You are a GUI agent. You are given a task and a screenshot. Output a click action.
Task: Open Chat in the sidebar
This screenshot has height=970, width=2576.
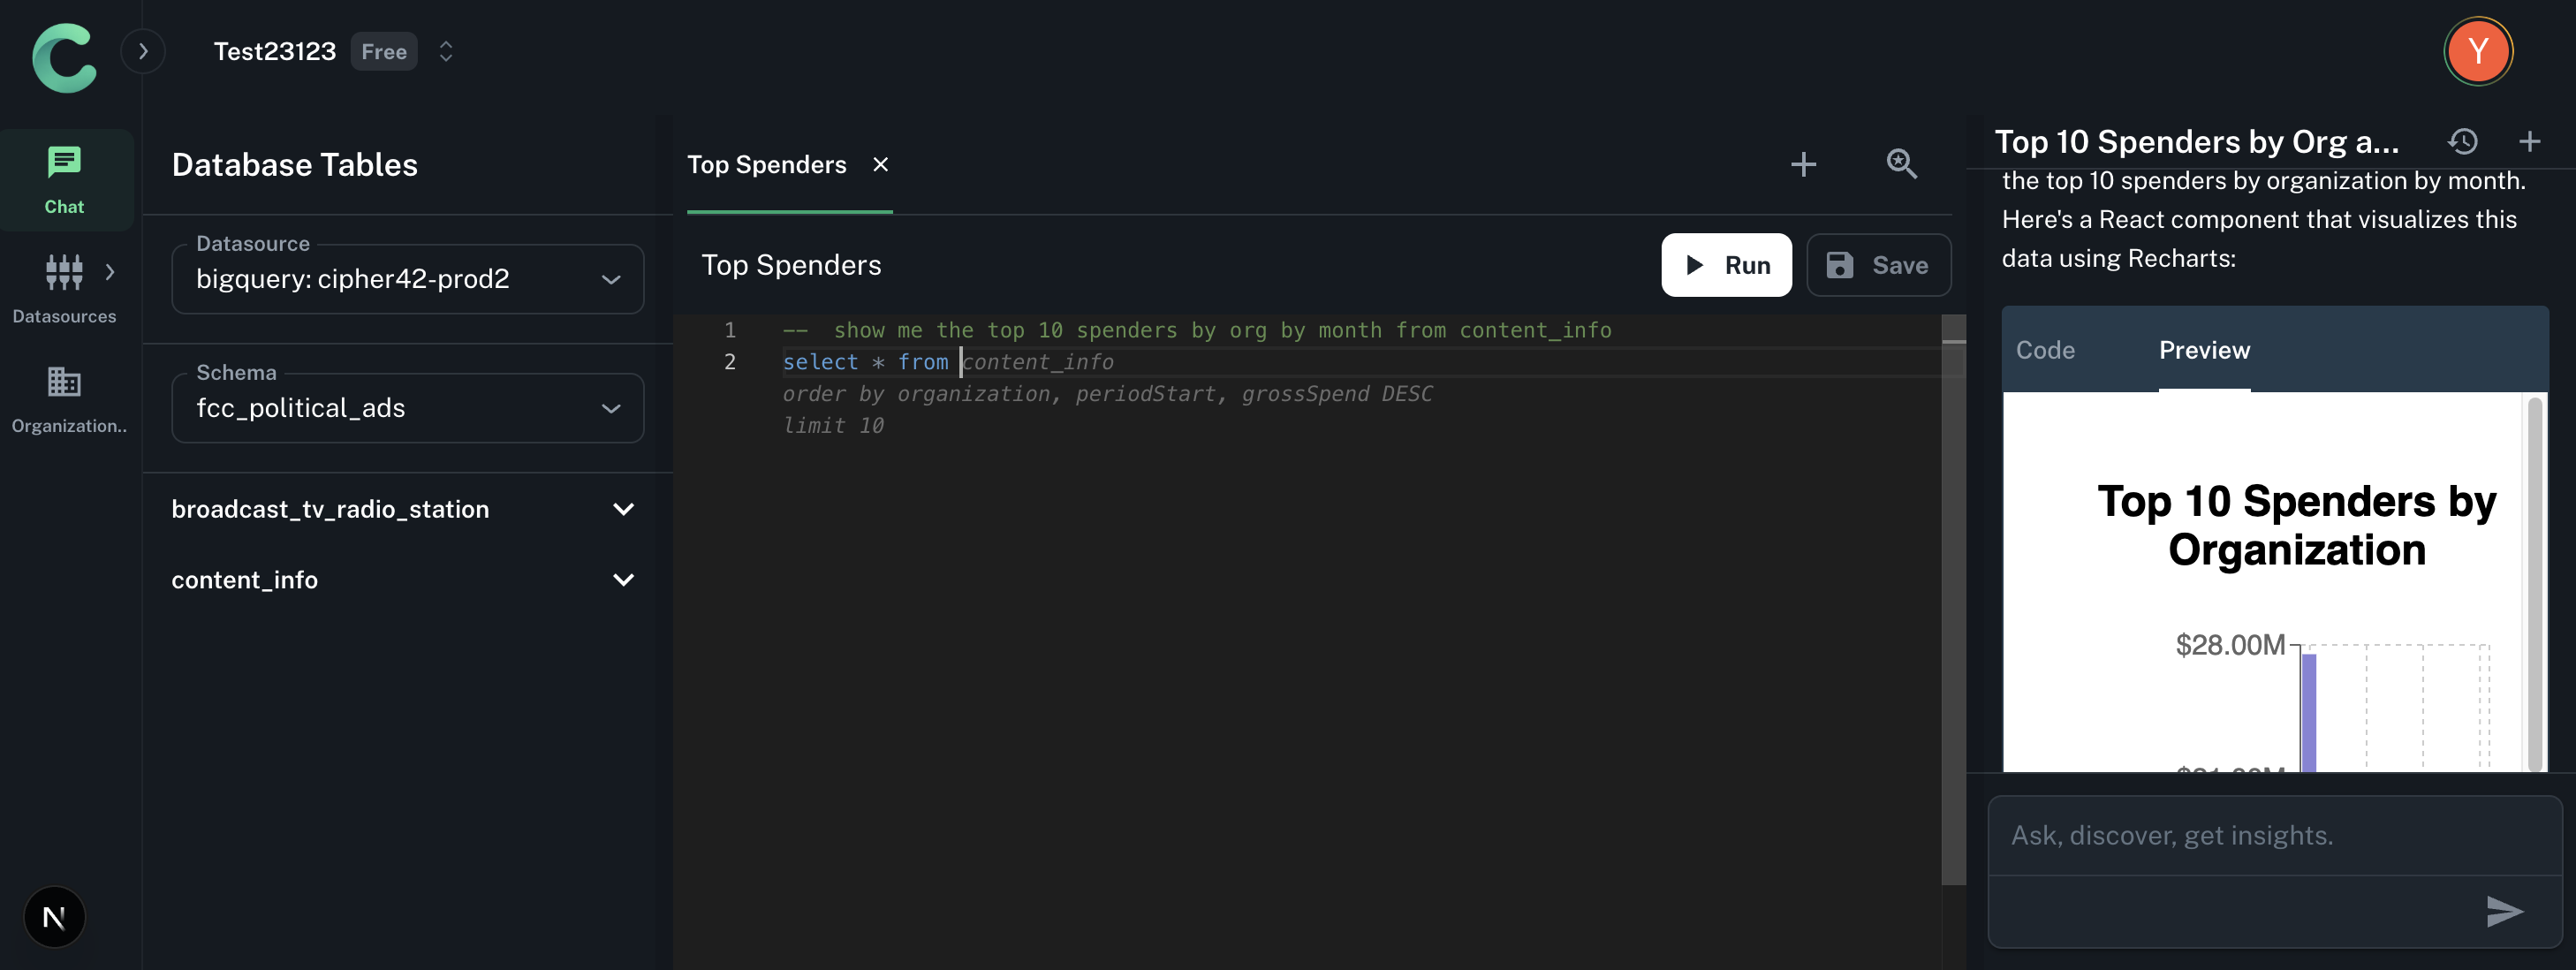tap(64, 180)
